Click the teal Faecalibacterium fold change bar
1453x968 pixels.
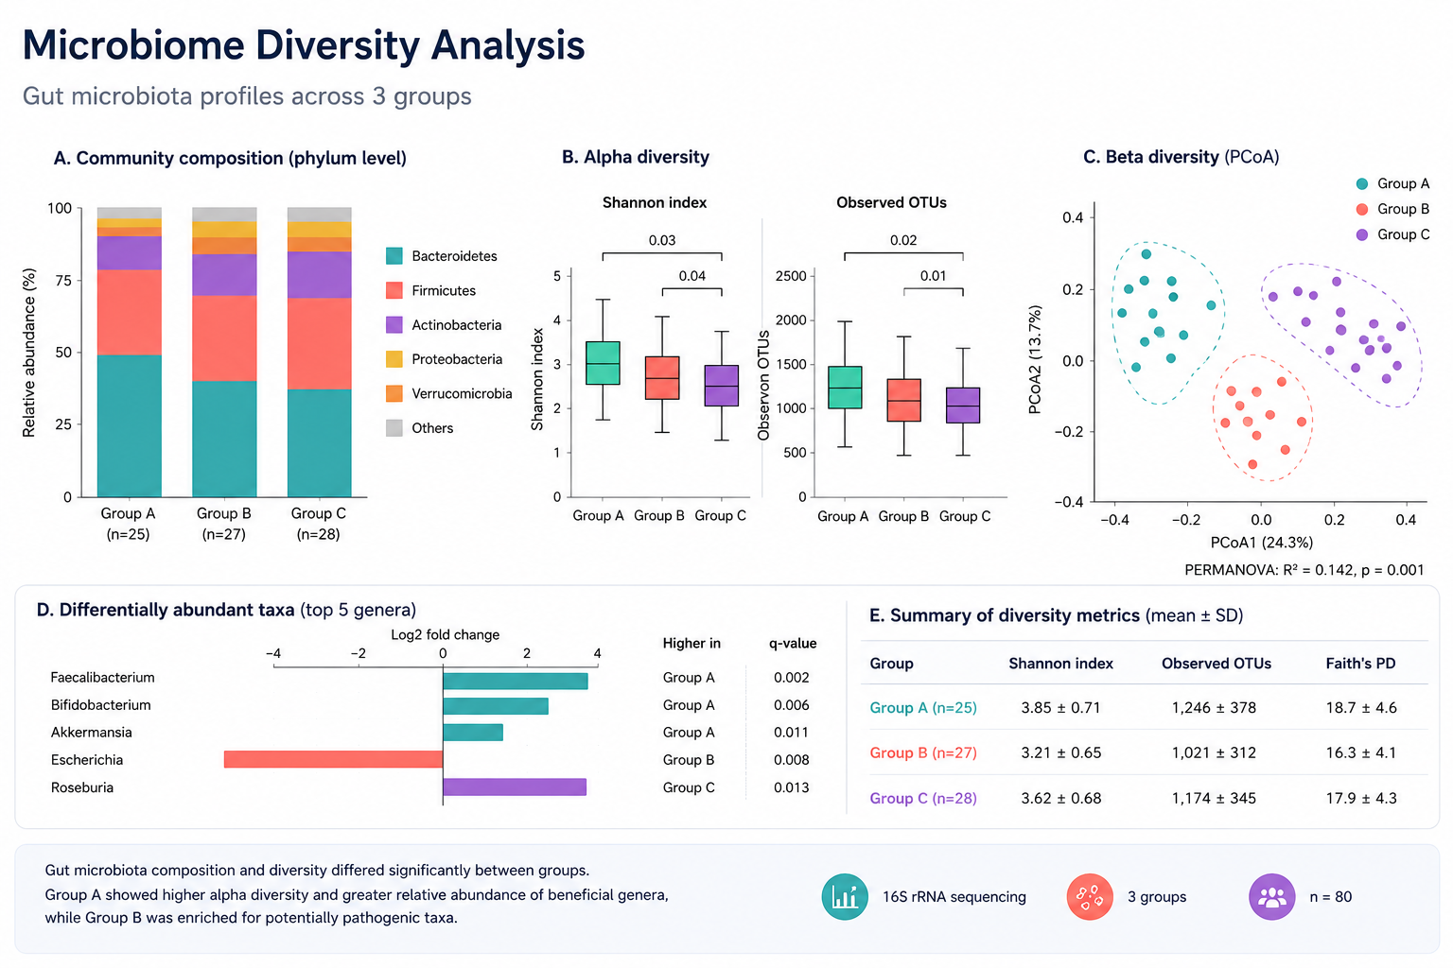point(516,681)
